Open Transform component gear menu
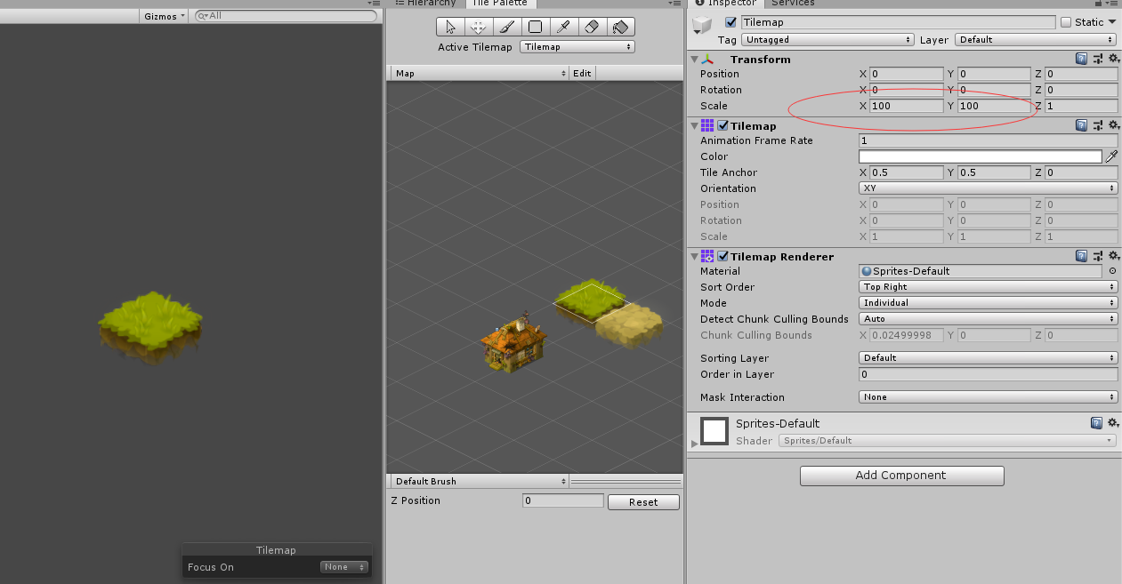Viewport: 1122px width, 584px height. [1112, 59]
